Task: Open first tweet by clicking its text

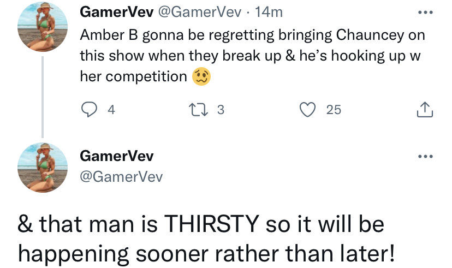Action: click(253, 56)
